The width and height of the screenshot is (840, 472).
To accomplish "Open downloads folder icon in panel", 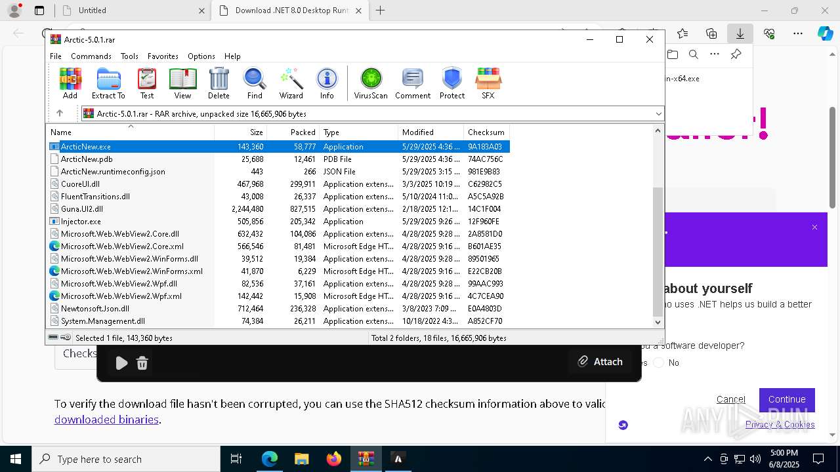I will (x=672, y=54).
